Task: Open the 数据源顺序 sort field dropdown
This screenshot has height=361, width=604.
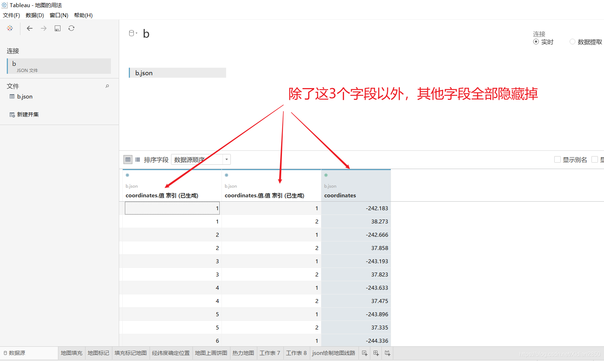Action: pos(201,159)
